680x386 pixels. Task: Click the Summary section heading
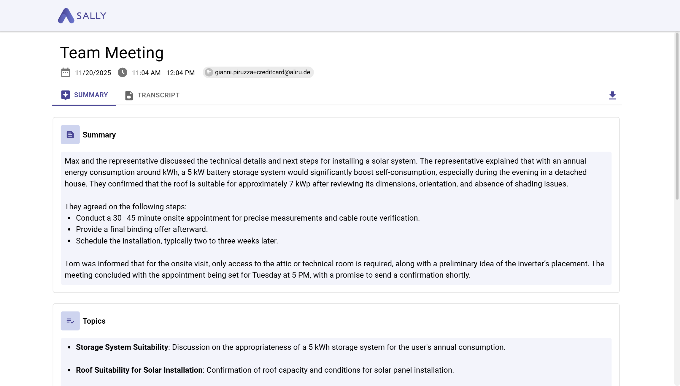99,135
